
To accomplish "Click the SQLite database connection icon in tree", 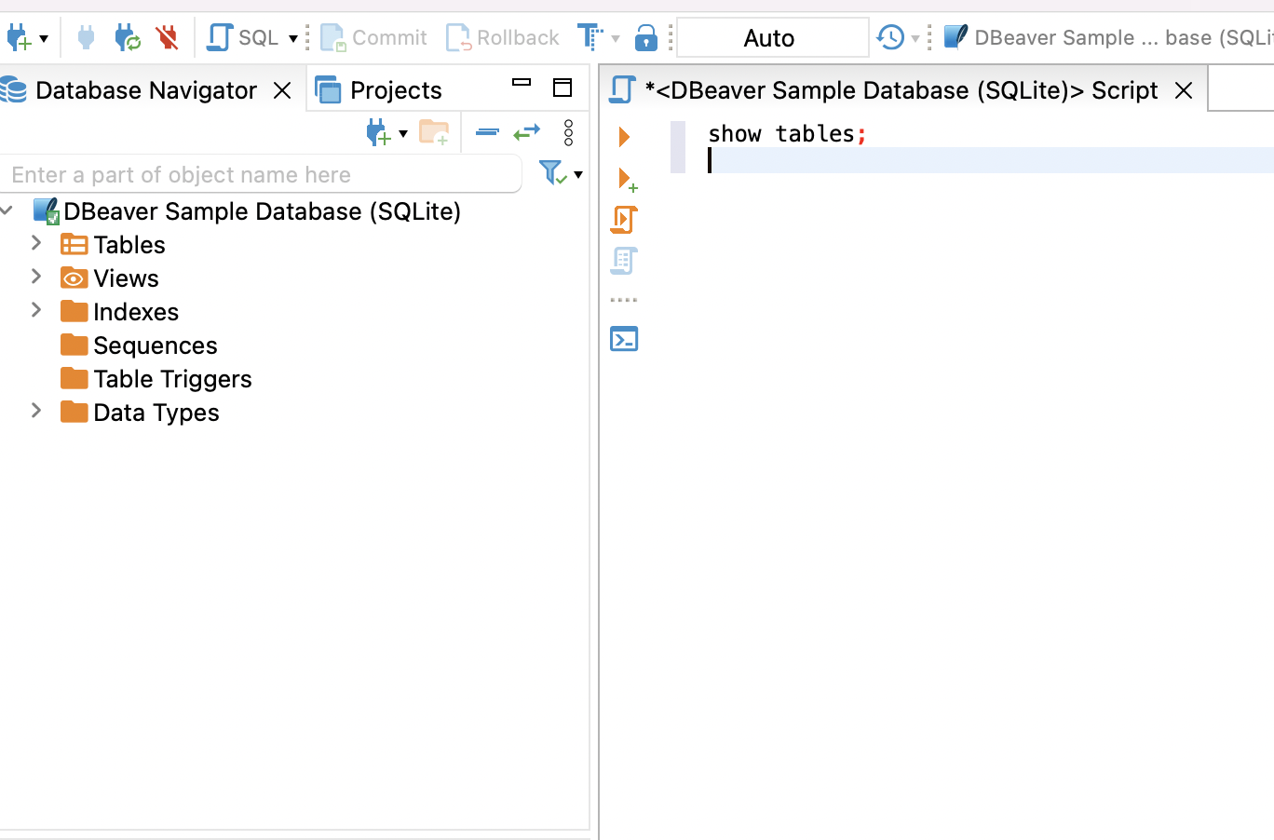I will (47, 211).
